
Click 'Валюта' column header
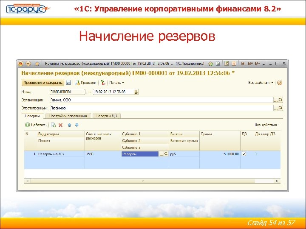point(184,134)
